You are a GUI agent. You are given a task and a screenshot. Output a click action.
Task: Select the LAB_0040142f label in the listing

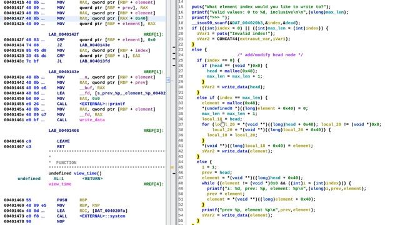(64, 34)
